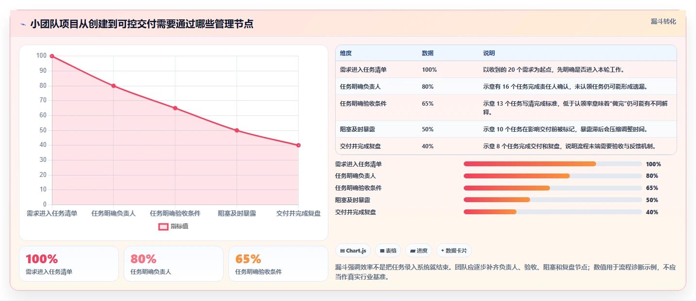696x301 pixels.
Task: Click y-axis tick label 100
Action: point(42,56)
